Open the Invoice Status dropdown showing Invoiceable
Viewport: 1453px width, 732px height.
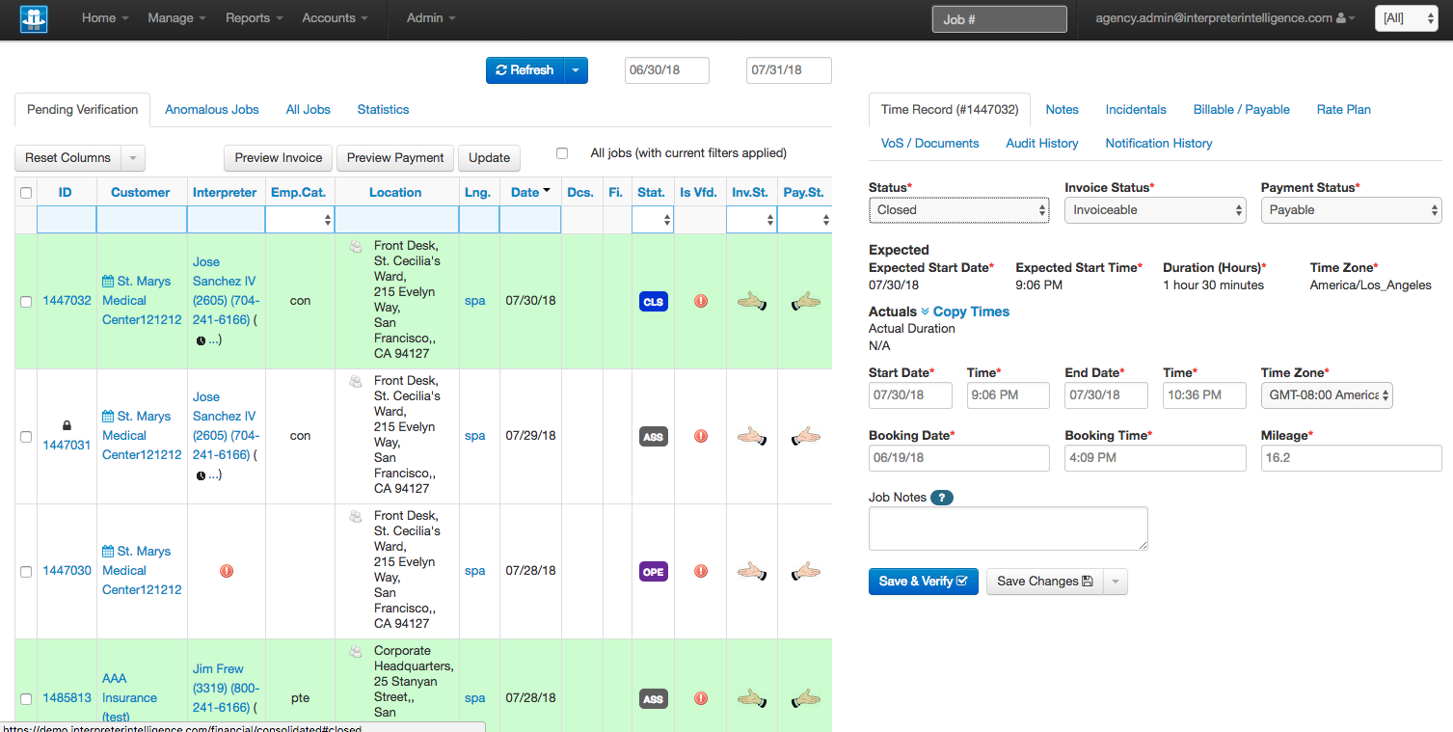[1155, 209]
